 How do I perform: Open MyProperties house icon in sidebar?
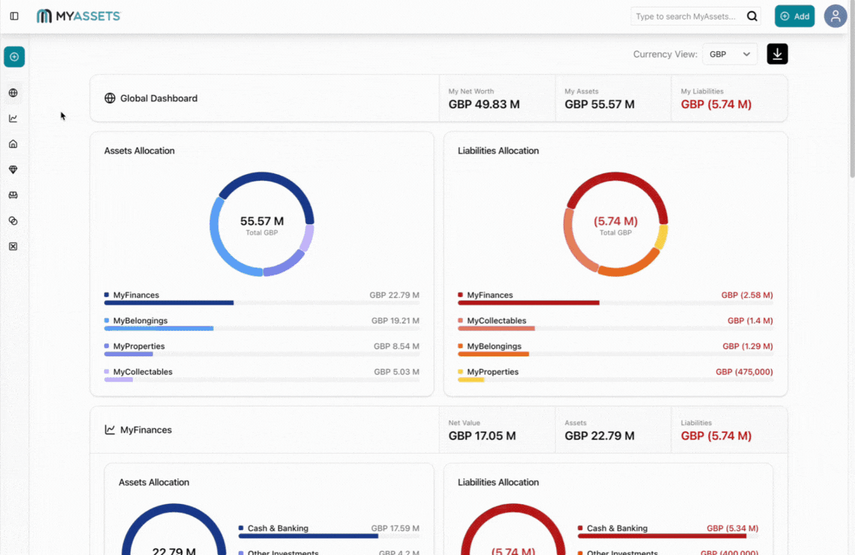coord(13,144)
